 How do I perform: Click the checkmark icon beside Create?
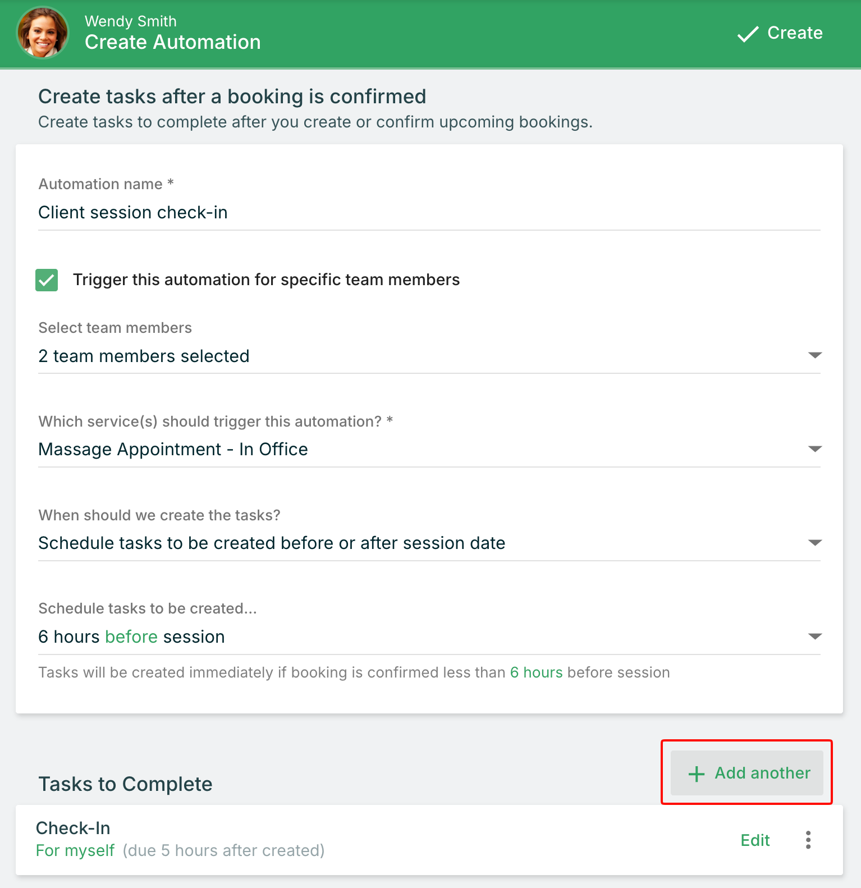tap(748, 34)
